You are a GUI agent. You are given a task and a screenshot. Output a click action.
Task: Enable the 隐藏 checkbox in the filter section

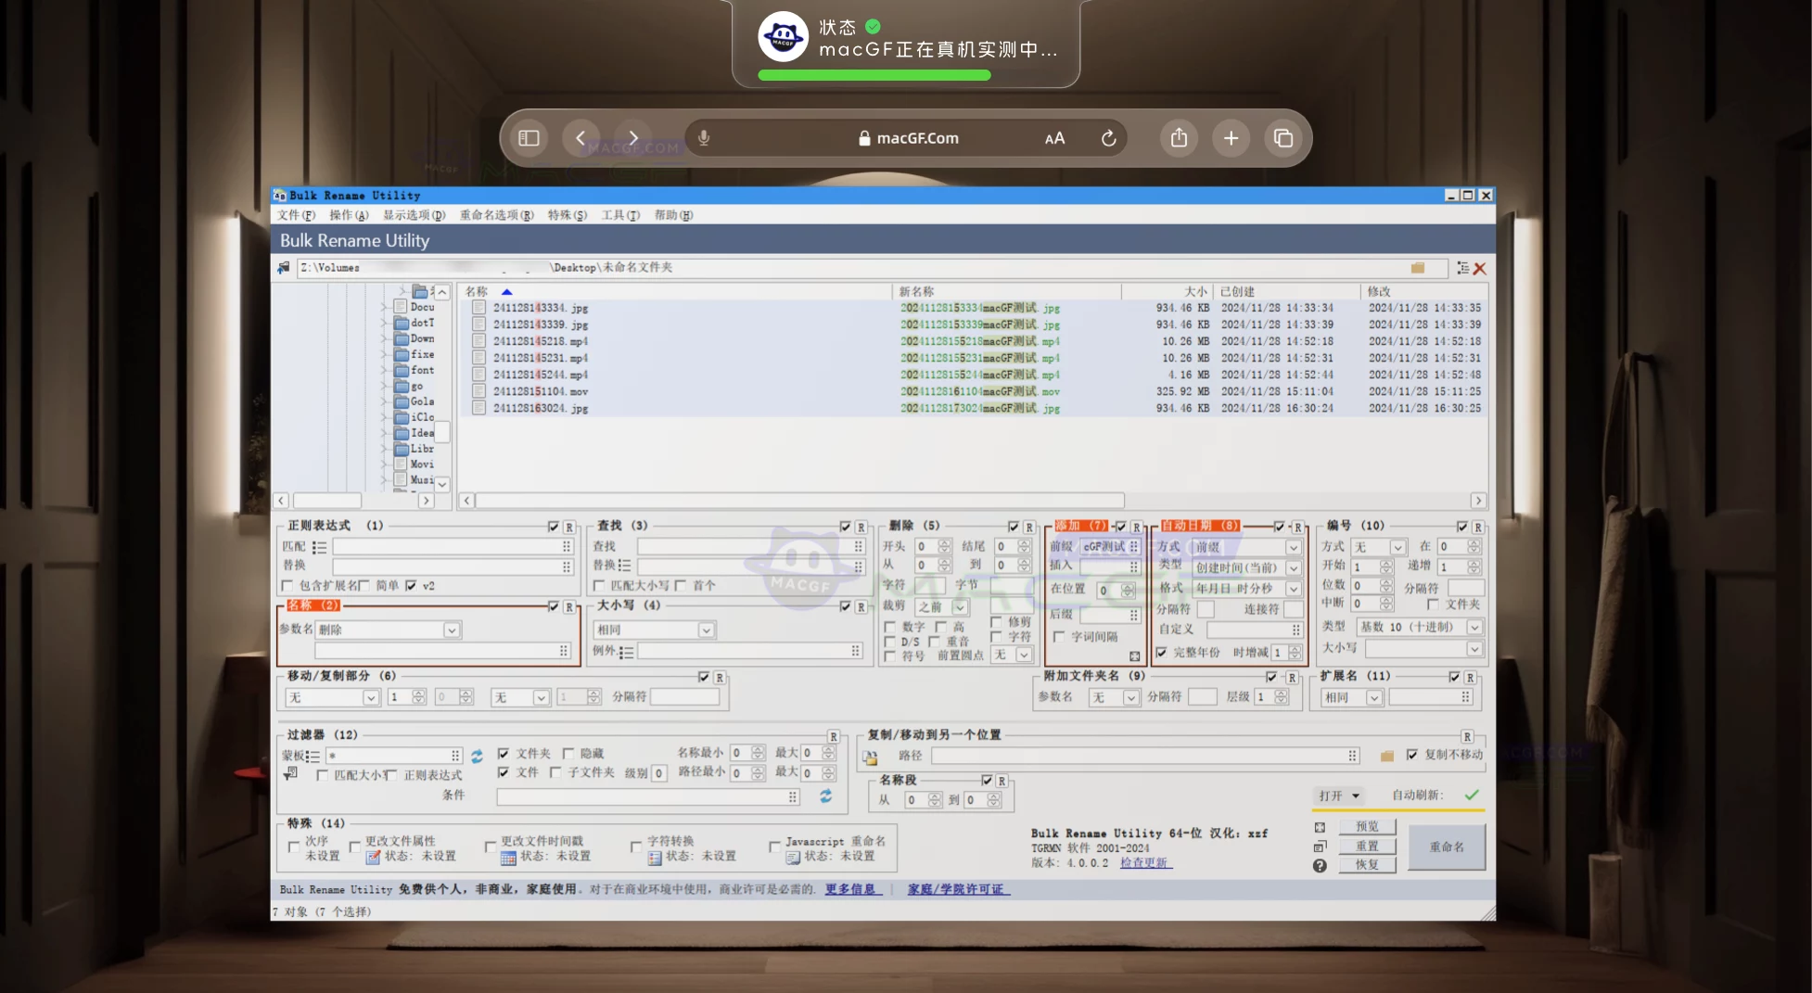(x=568, y=754)
